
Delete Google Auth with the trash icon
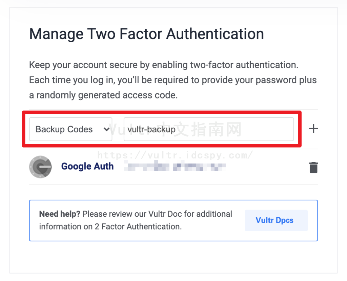[x=313, y=168]
